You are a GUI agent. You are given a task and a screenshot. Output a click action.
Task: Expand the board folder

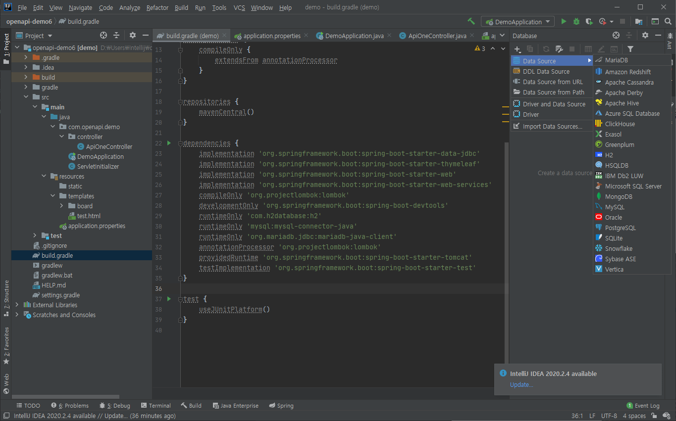coord(62,206)
